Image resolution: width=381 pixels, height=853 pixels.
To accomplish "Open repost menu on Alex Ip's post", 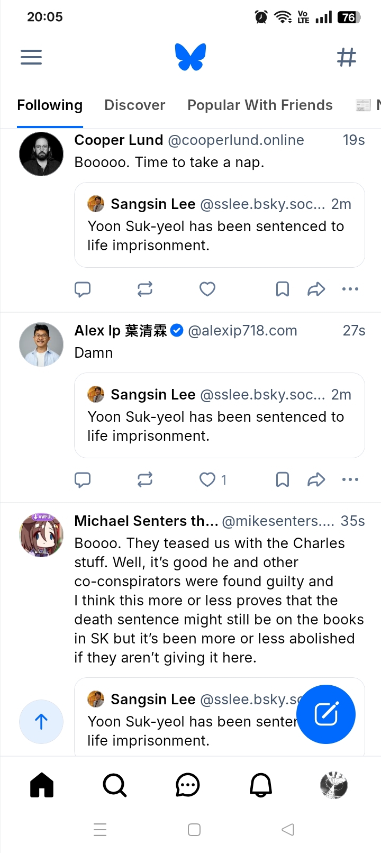I will point(144,479).
